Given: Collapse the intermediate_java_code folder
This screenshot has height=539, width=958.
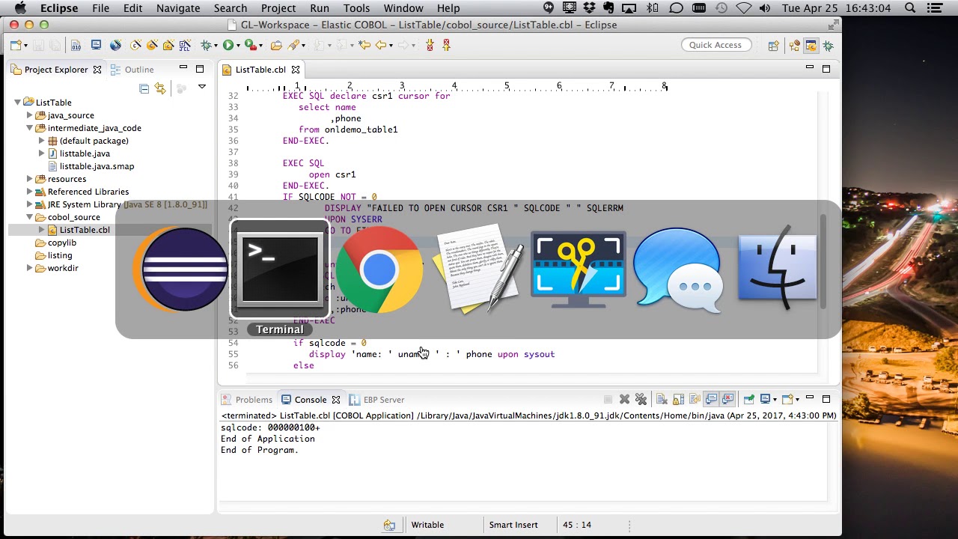Looking at the screenshot, I should pos(29,128).
